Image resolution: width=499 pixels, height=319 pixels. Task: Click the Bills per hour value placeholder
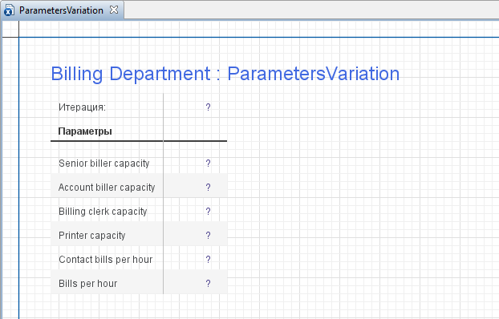(208, 284)
